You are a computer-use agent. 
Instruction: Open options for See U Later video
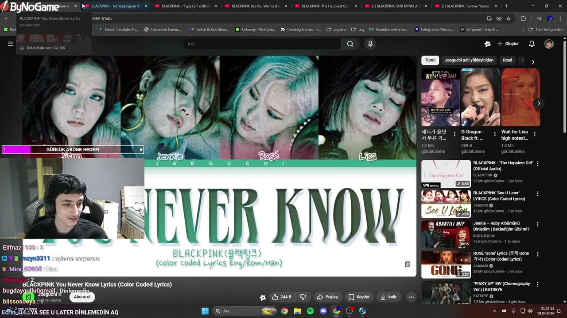tap(538, 194)
